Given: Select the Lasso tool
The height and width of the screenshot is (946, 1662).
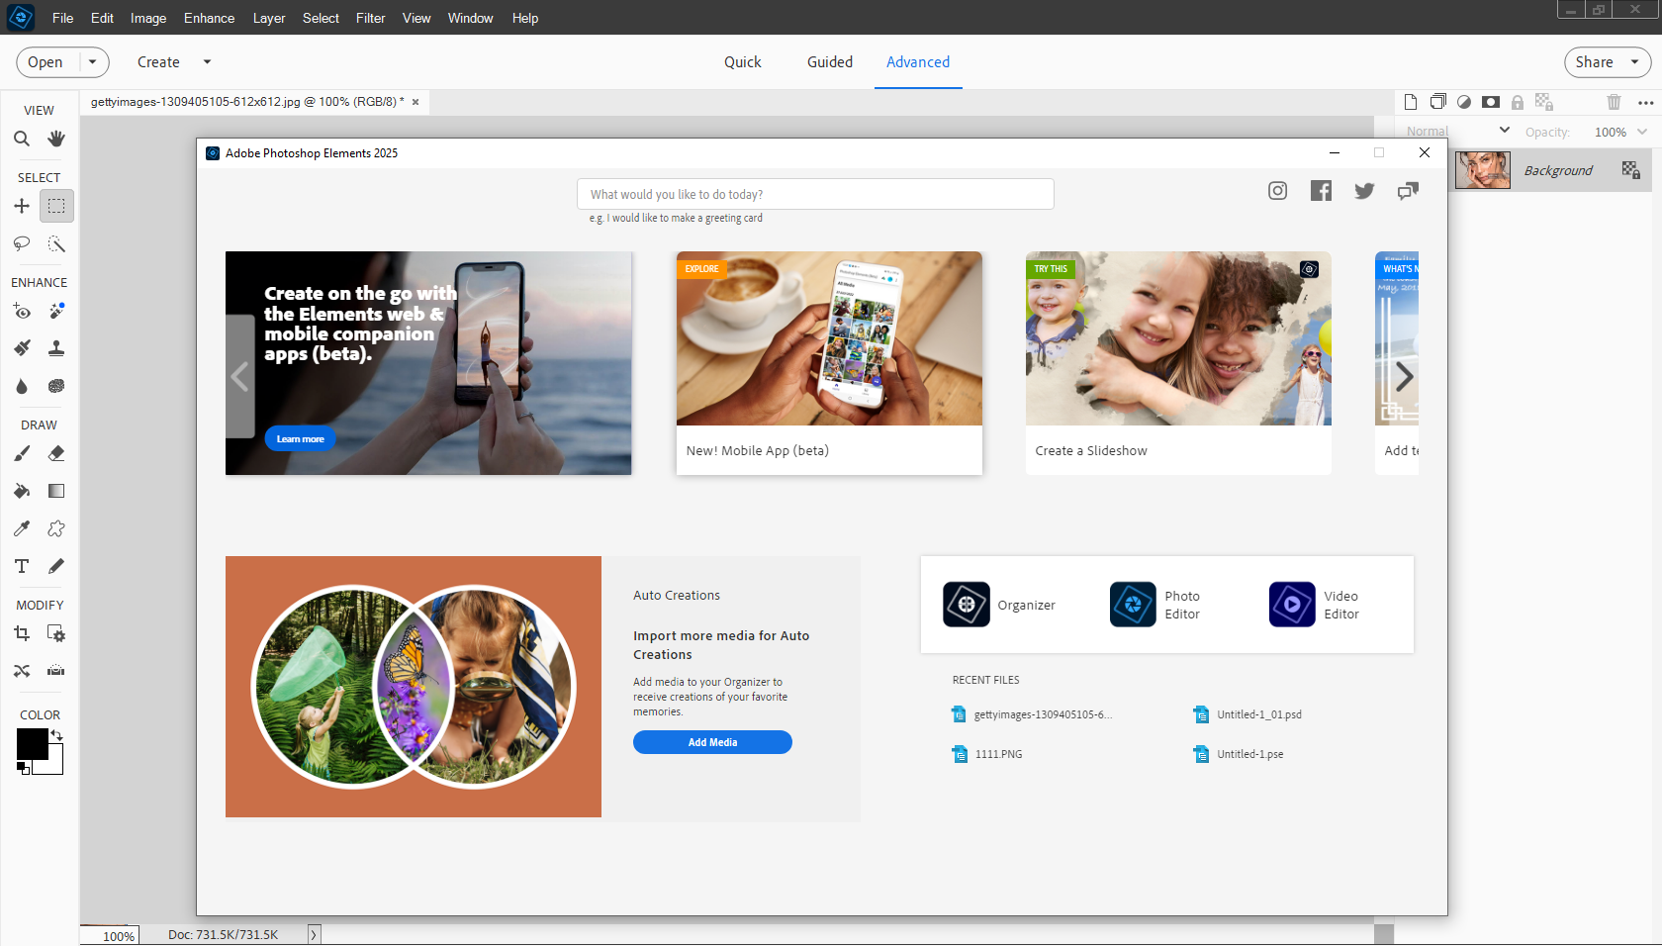Looking at the screenshot, I should (22, 243).
